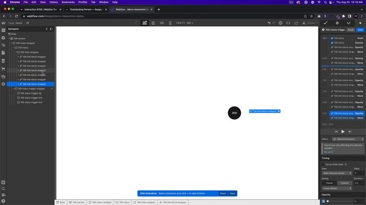Open the Help question mark icon
The image size is (366, 205).
click(3, 201)
